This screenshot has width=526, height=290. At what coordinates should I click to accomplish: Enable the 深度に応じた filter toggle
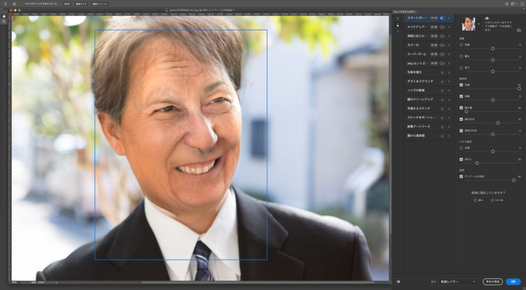coord(442,36)
